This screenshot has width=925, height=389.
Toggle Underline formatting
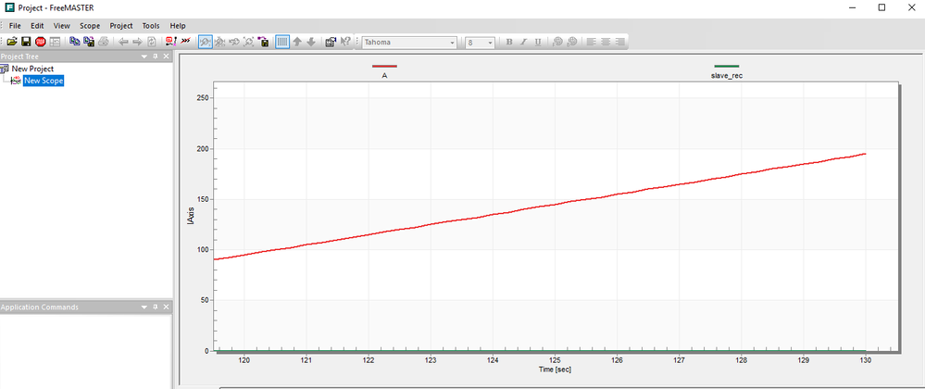tap(538, 42)
